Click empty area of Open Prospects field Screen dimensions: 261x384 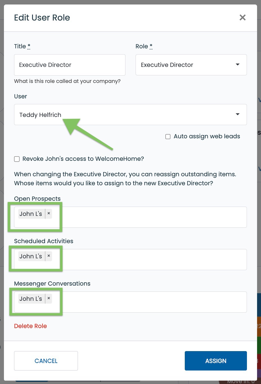(152, 217)
